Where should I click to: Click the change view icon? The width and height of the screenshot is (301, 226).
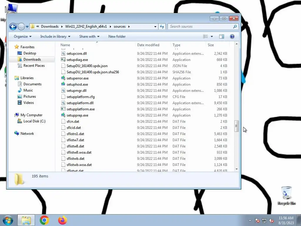click(x=205, y=36)
